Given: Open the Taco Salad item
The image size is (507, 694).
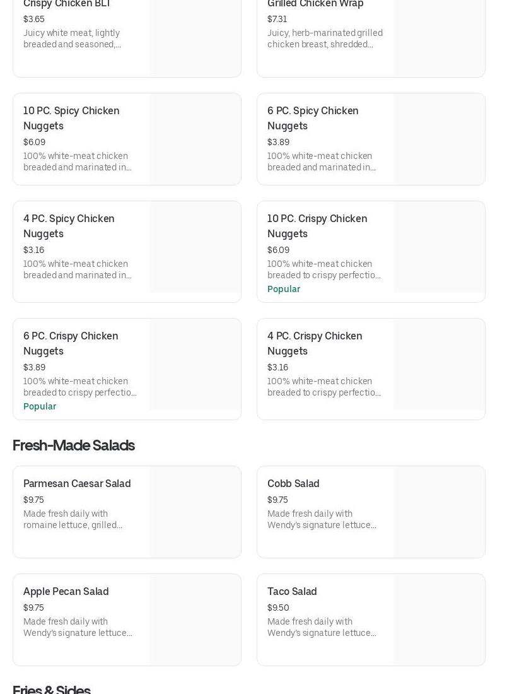Looking at the screenshot, I should coord(292,591).
